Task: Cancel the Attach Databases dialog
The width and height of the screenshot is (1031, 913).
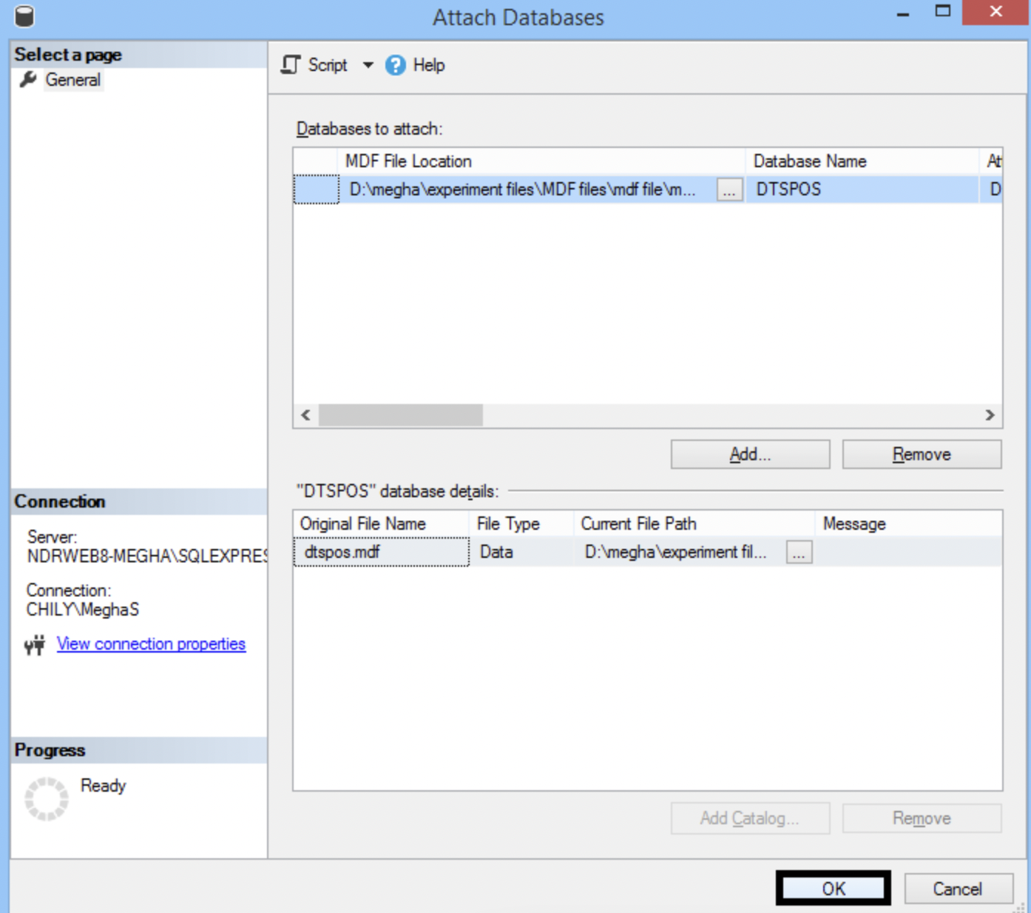Action: click(x=958, y=889)
